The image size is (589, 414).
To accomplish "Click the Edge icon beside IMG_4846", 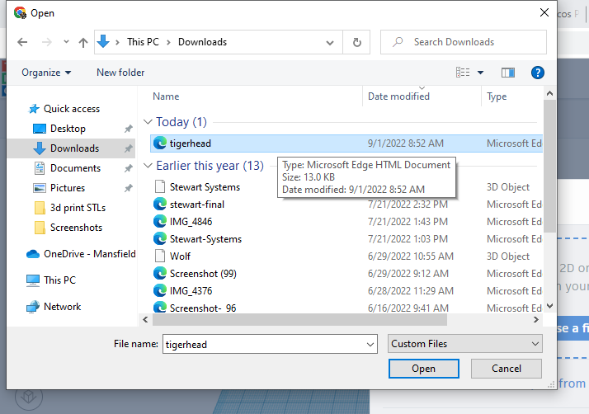I will 160,221.
